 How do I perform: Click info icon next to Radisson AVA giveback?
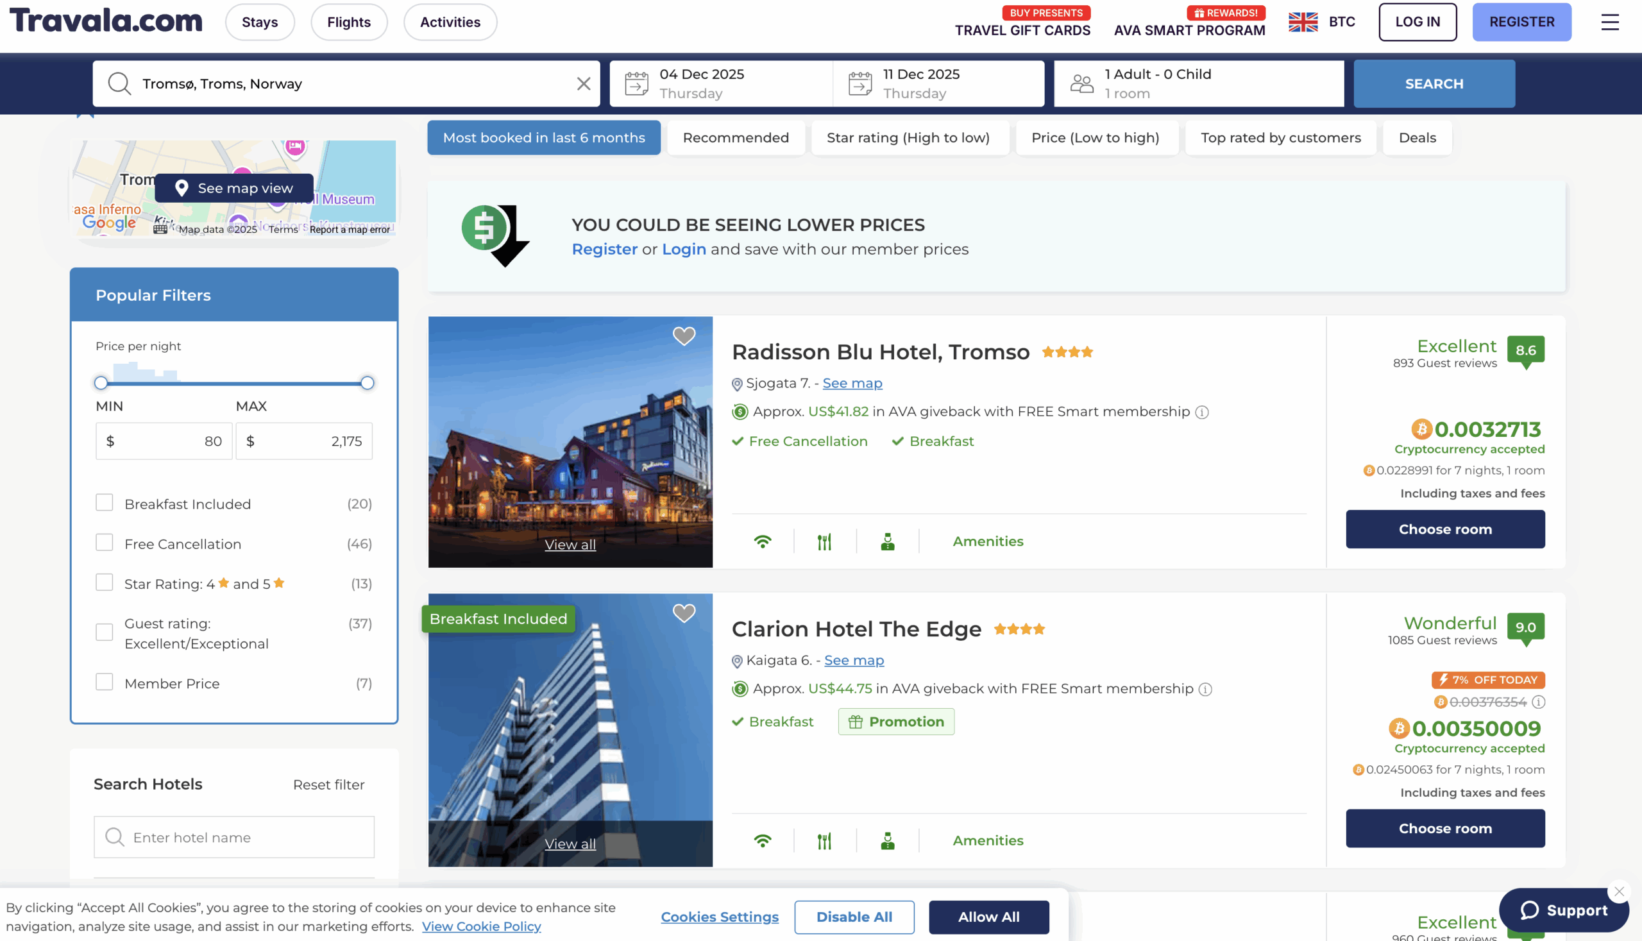[x=1201, y=412]
